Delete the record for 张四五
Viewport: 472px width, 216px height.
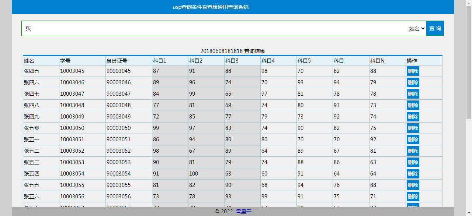(x=413, y=71)
